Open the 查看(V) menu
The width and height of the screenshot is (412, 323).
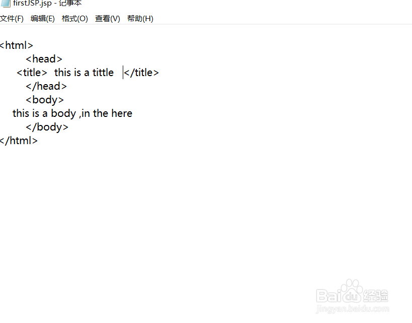[x=108, y=19]
